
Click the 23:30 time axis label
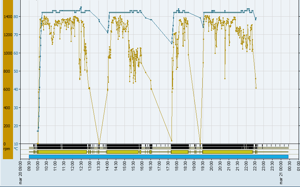(272, 166)
